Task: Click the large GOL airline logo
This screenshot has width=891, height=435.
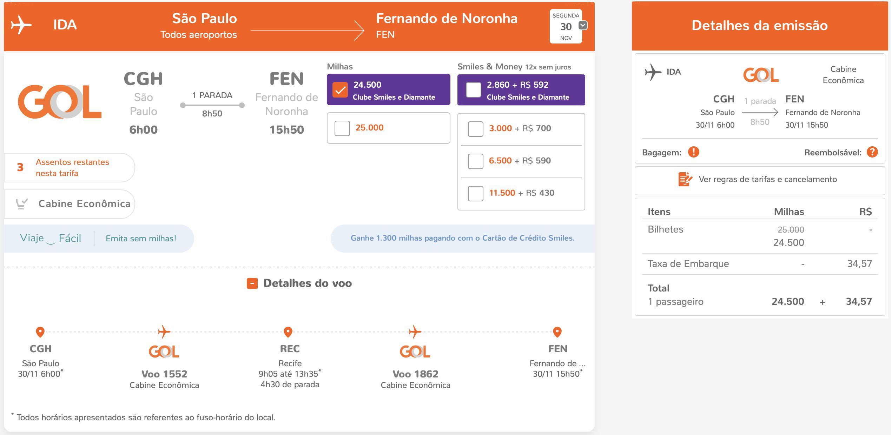Action: click(60, 102)
